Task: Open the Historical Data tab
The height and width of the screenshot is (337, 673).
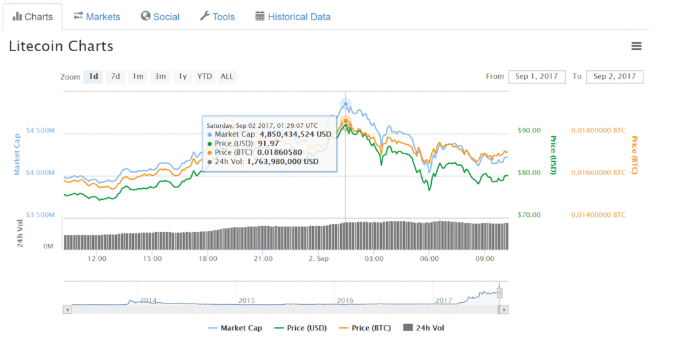Action: (x=293, y=16)
